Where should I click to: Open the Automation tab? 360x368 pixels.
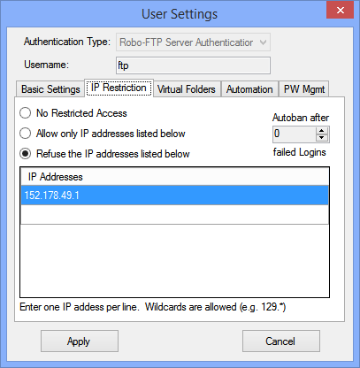[x=249, y=89]
